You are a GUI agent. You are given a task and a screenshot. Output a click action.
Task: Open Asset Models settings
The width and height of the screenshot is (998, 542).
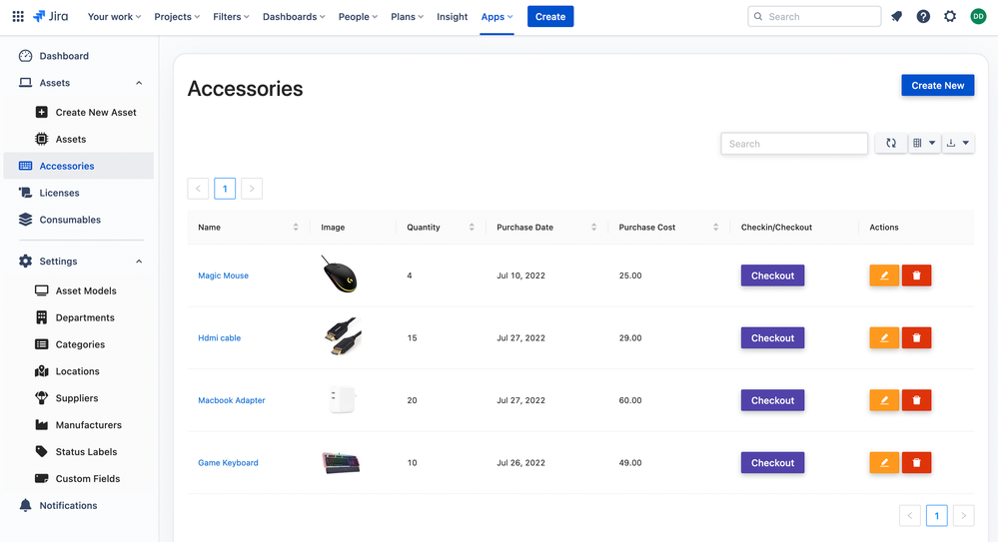[x=86, y=290]
